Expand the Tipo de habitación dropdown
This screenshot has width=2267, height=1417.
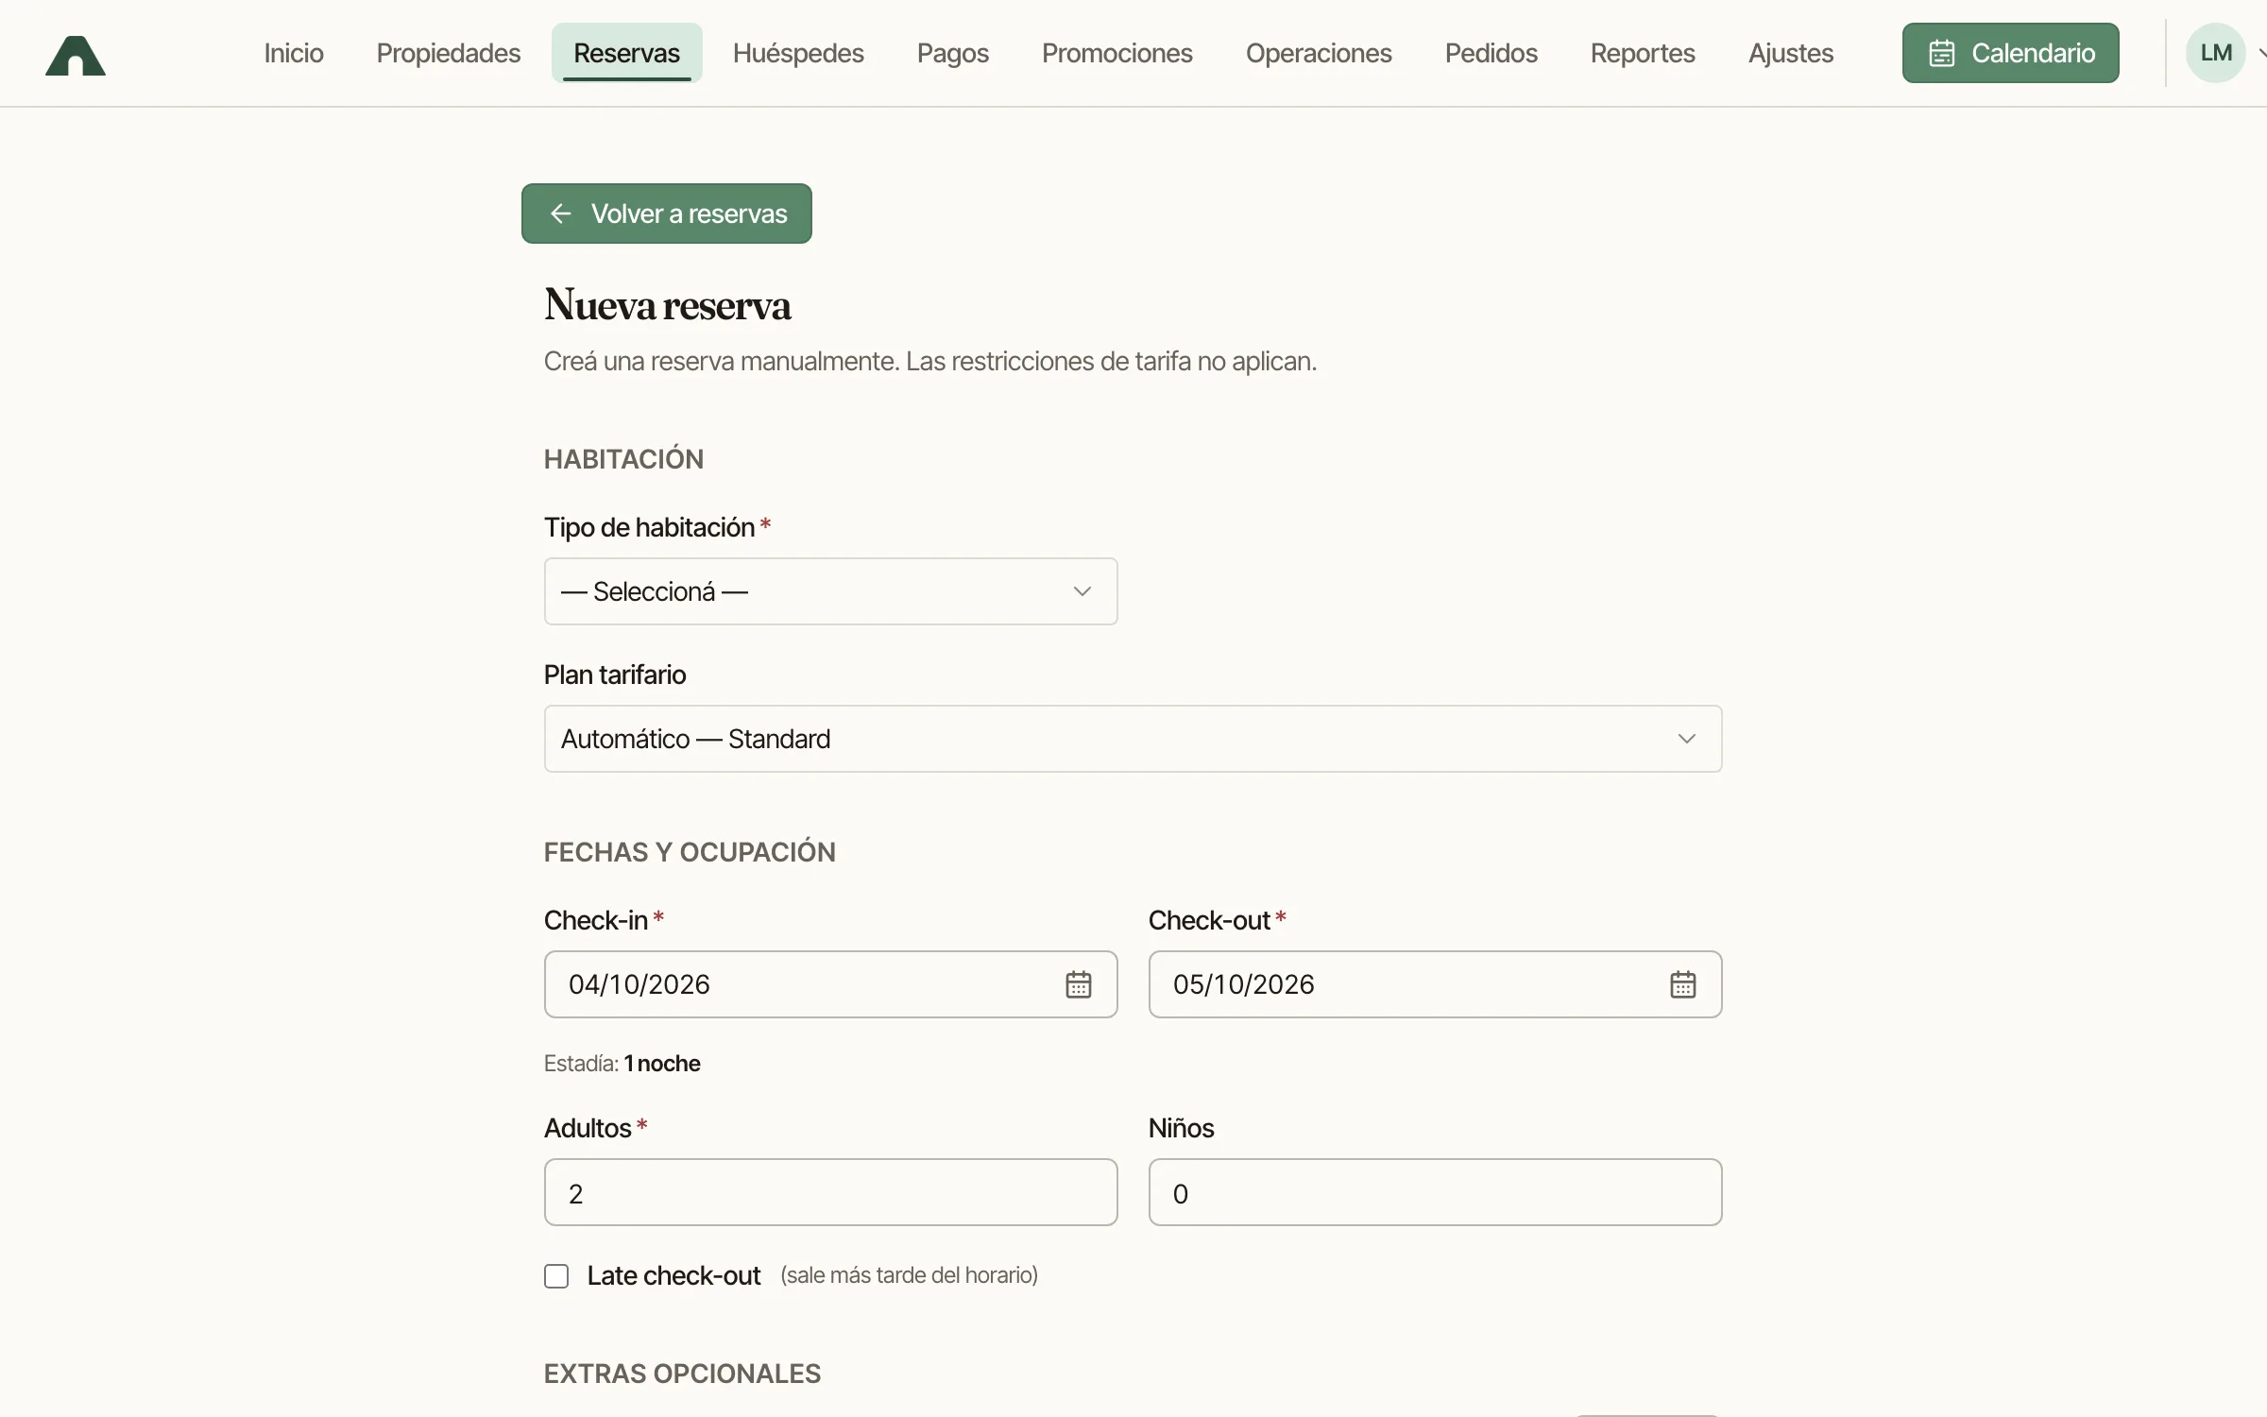point(830,591)
